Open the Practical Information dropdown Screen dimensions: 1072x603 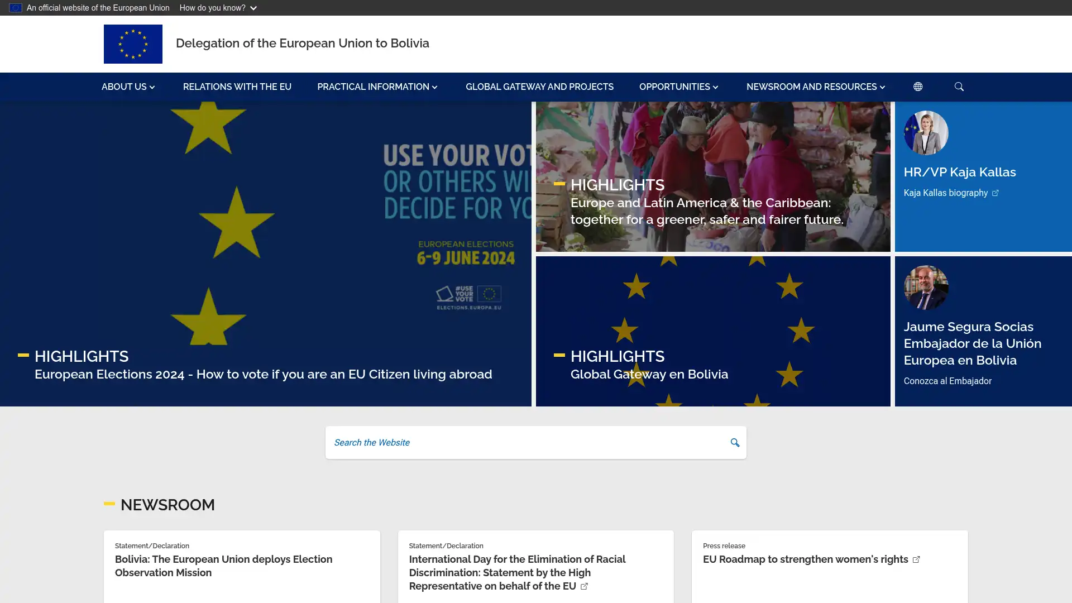pyautogui.click(x=377, y=87)
